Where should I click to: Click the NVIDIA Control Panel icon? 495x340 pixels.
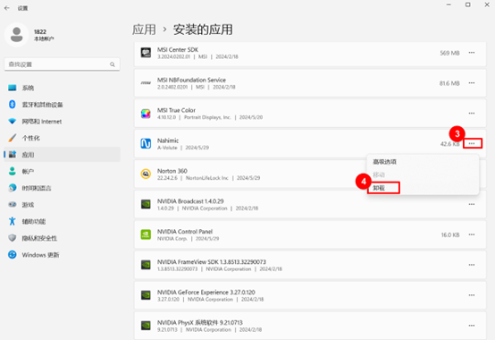[x=146, y=234]
